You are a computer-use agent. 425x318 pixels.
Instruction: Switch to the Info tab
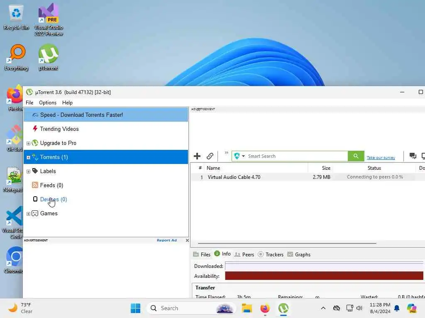[x=222, y=254]
